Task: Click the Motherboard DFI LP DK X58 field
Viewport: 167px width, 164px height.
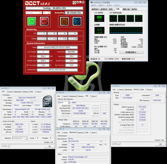Action: 57,70
